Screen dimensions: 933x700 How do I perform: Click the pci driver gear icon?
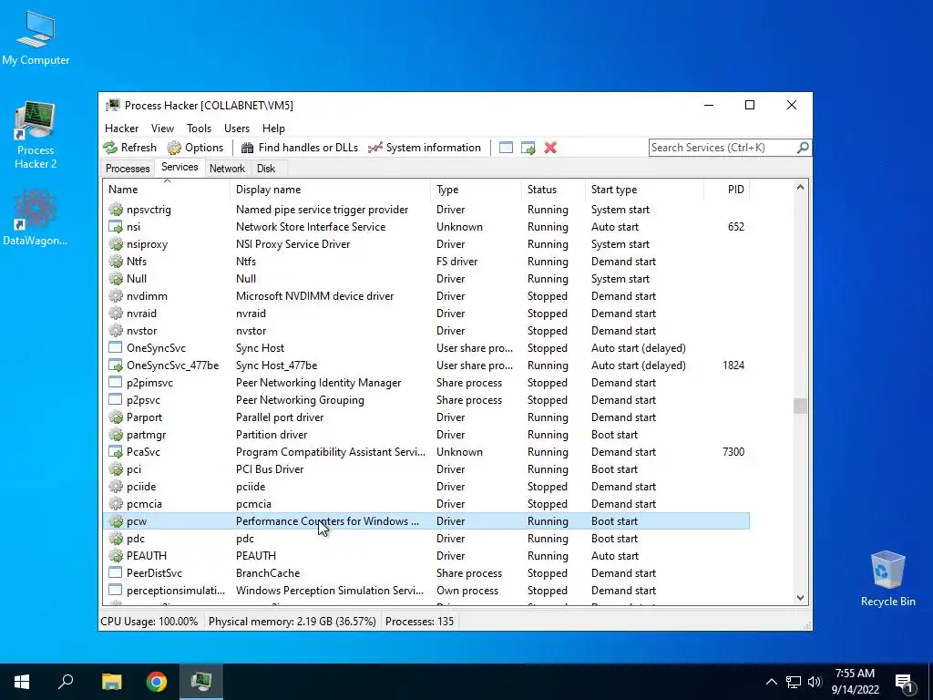click(116, 469)
